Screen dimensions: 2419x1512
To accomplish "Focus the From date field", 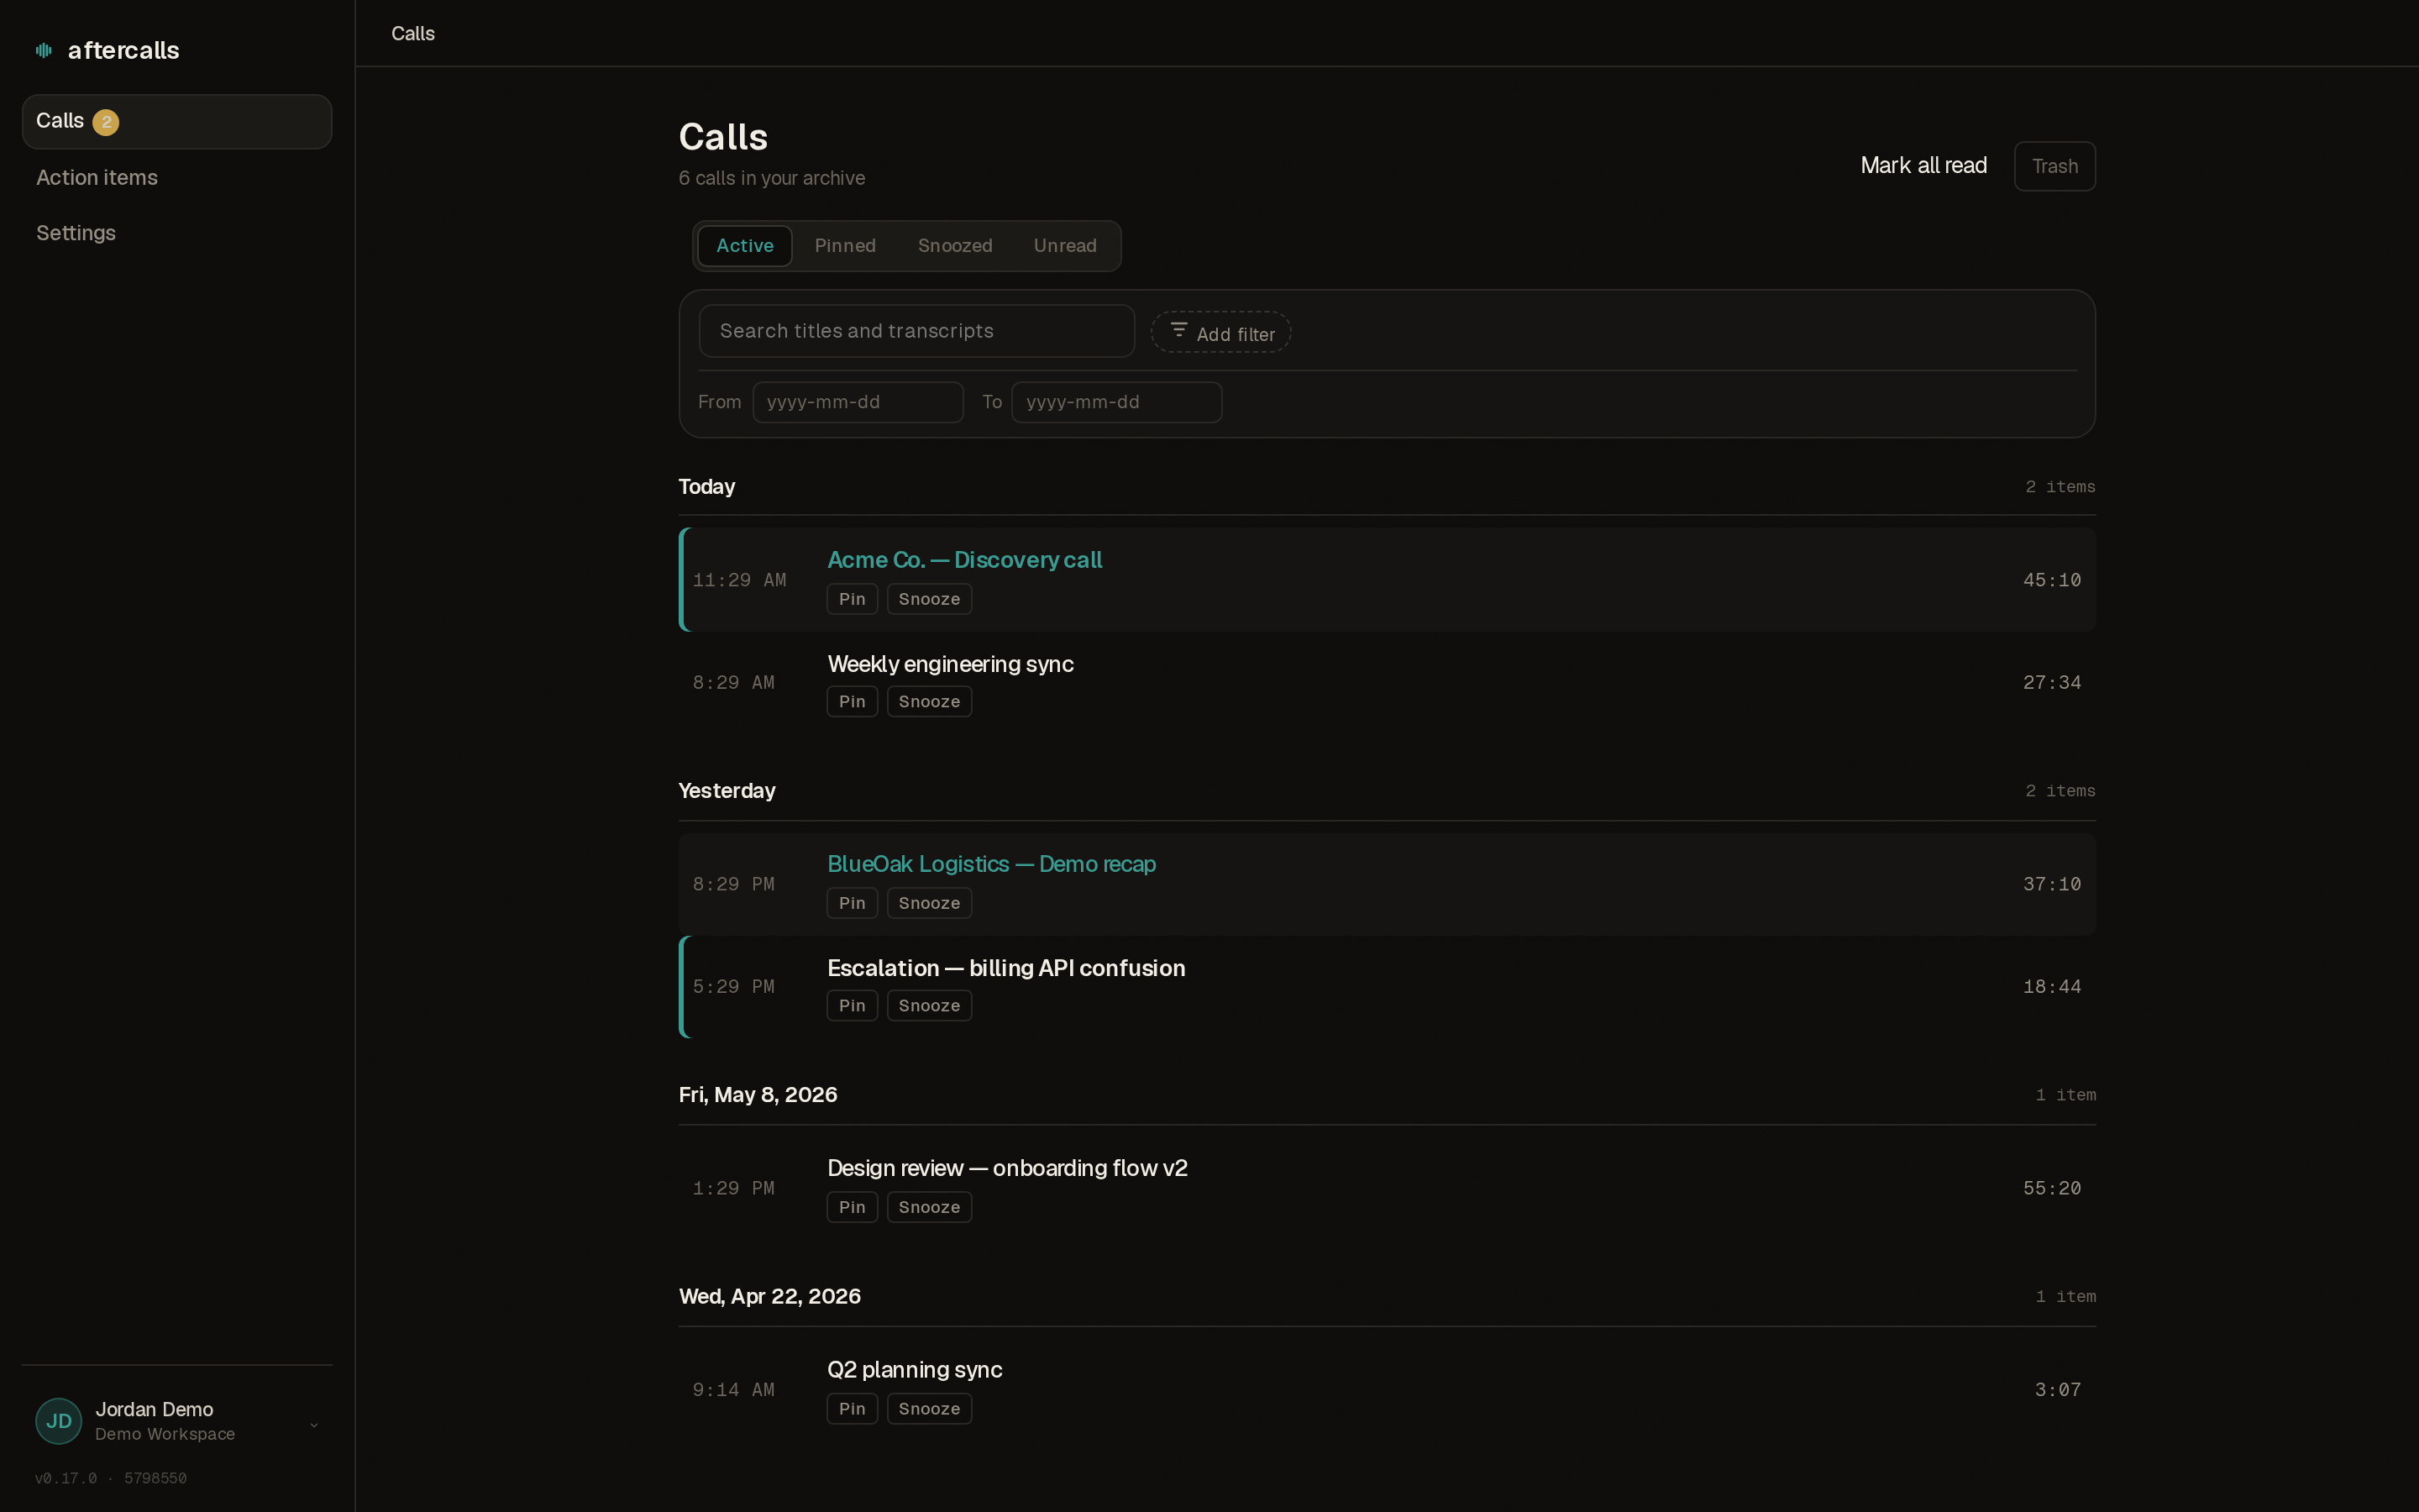I will pos(858,402).
